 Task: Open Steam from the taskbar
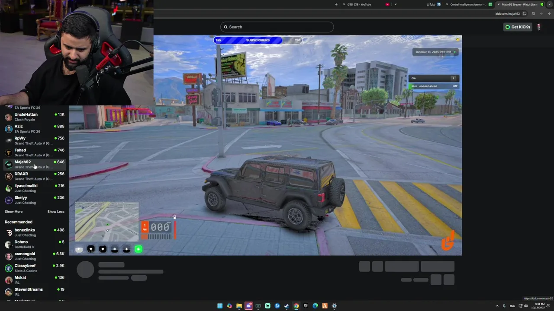click(x=287, y=306)
